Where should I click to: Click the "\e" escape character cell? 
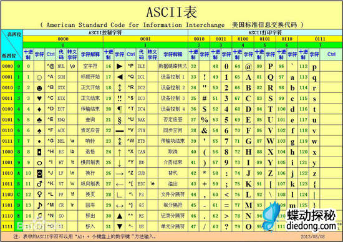[x=152, y=183]
